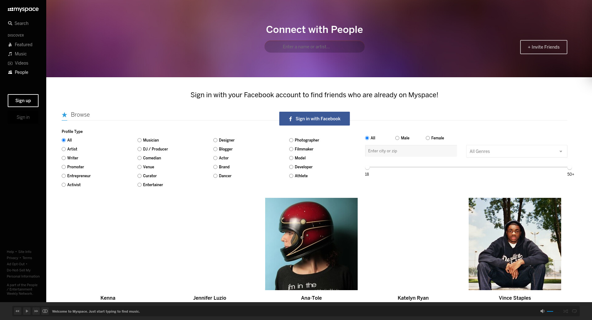Screen dimensions: 592x320
Task: Click Sign in with Facebook
Action: coord(314,119)
